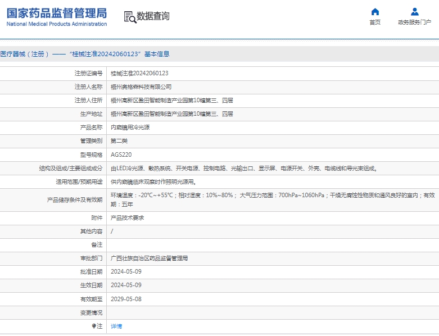Click the 注册证编号 row label
The width and height of the screenshot is (439, 336).
tap(88, 73)
